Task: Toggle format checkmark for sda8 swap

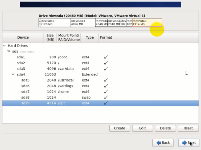Action: coord(106,97)
